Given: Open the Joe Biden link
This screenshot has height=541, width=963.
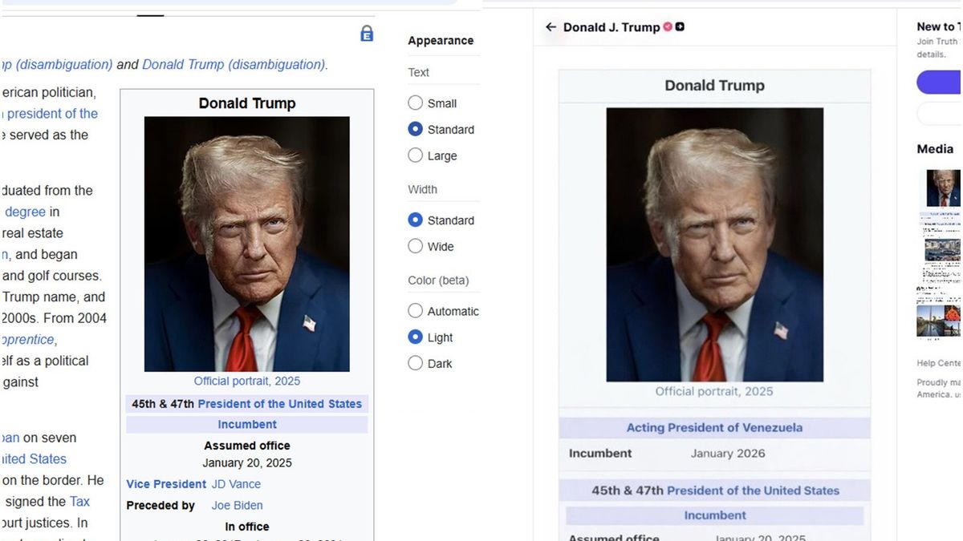Looking at the screenshot, I should tap(237, 506).
